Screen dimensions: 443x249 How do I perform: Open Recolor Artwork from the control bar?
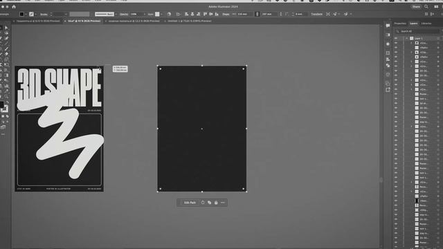pyautogui.click(x=169, y=14)
